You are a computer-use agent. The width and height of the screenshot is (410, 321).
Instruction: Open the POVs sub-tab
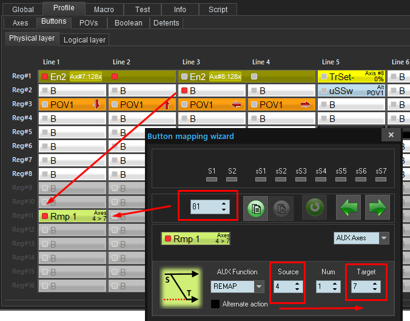89,23
